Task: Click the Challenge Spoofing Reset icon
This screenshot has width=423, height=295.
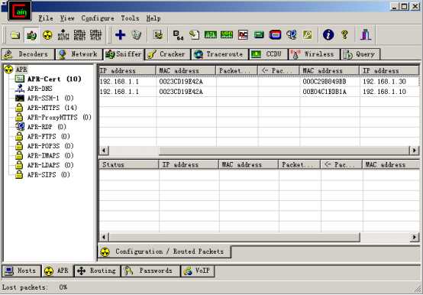Action: tap(79, 35)
